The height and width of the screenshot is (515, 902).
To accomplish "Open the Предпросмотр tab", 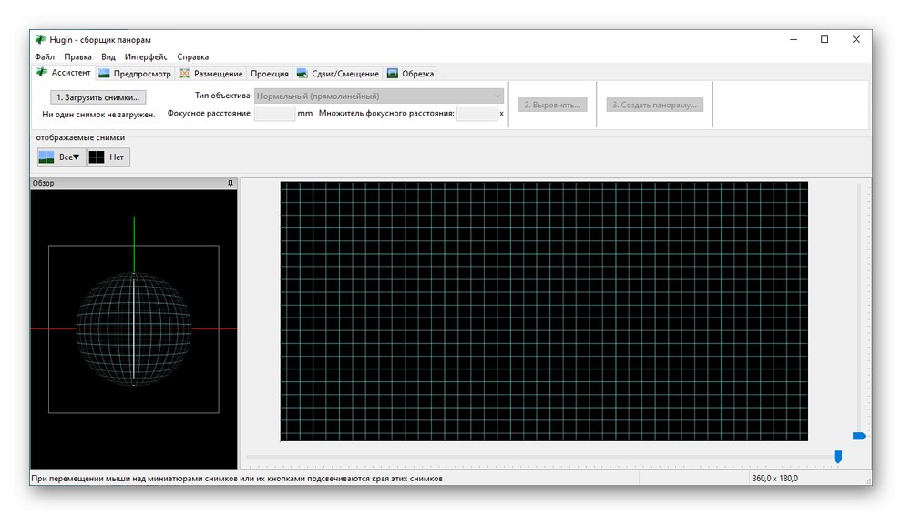I will [135, 74].
